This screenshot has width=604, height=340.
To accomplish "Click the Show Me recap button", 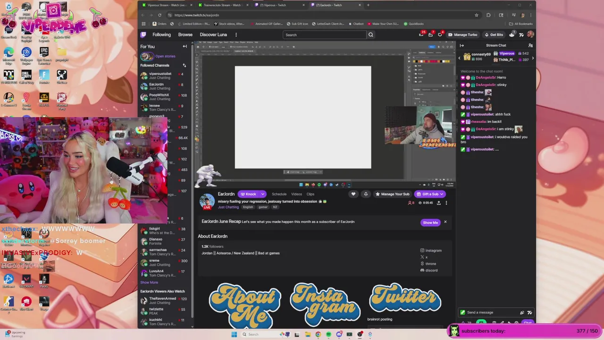I will tap(430, 222).
